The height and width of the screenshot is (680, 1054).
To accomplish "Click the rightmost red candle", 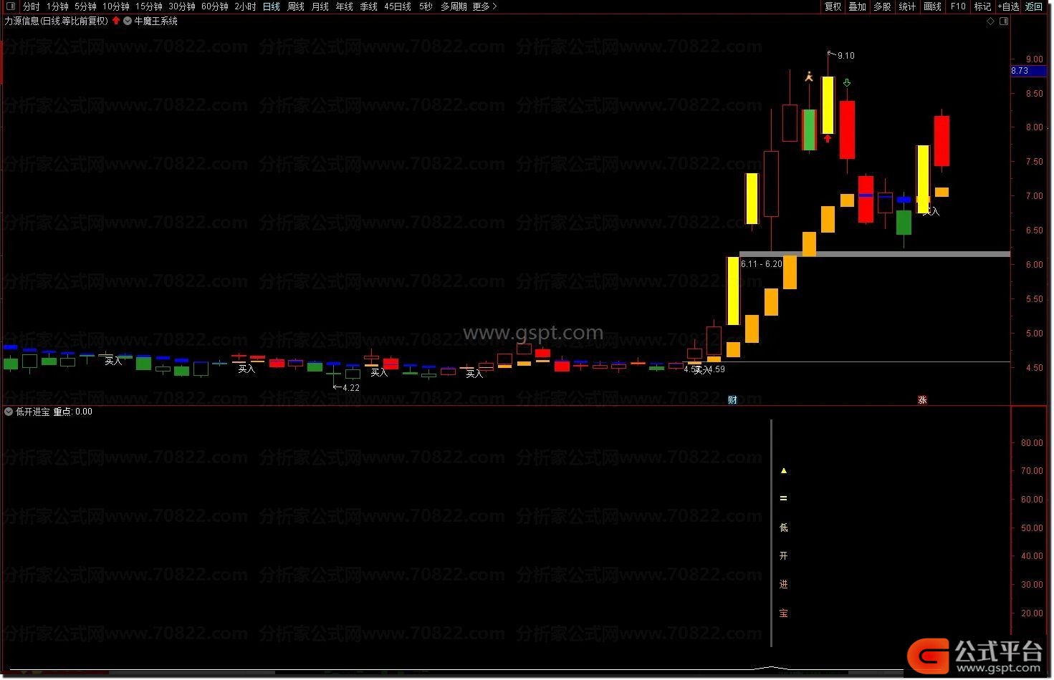I will 942,141.
